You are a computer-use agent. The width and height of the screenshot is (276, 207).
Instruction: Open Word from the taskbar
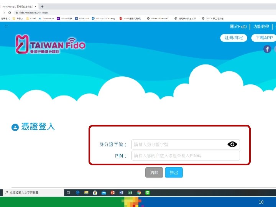(x=121, y=193)
